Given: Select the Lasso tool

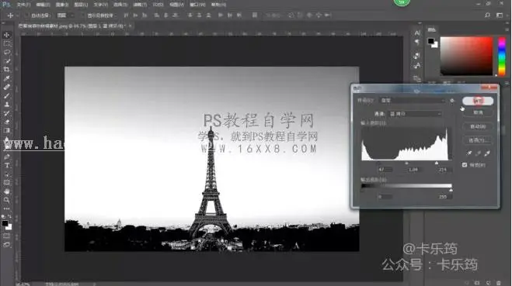Looking at the screenshot, I should 6,52.
